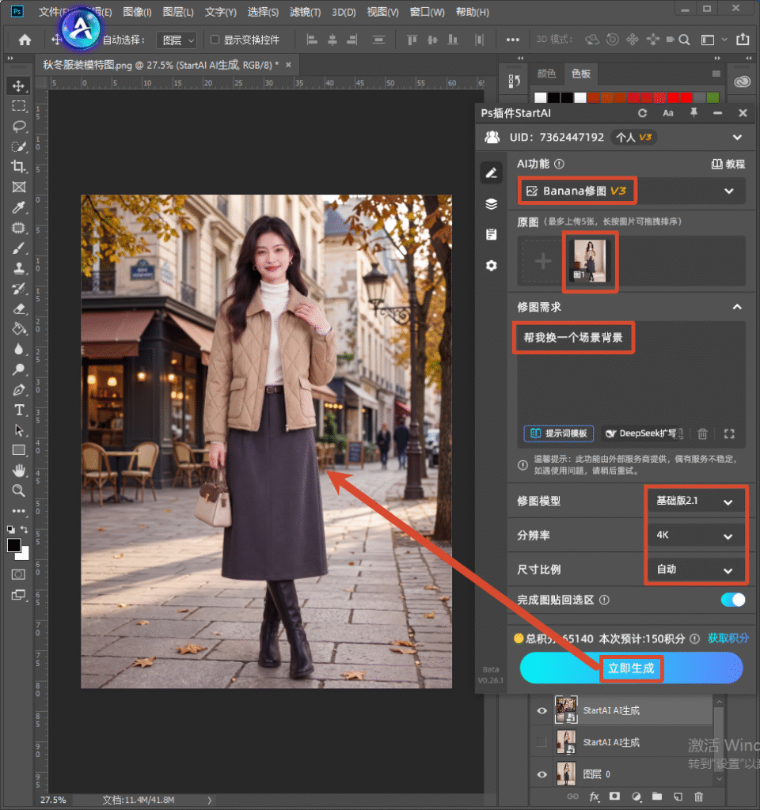Pick the Eyedropper tool
This screenshot has width=760, height=810.
click(19, 208)
